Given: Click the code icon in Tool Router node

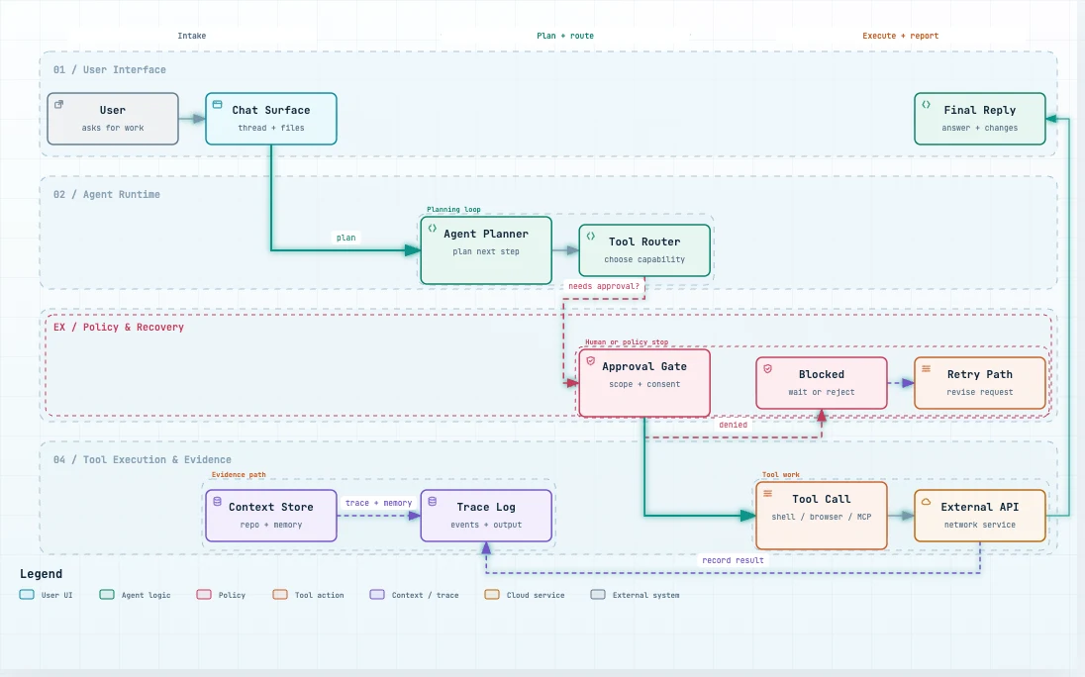Looking at the screenshot, I should 591,236.
